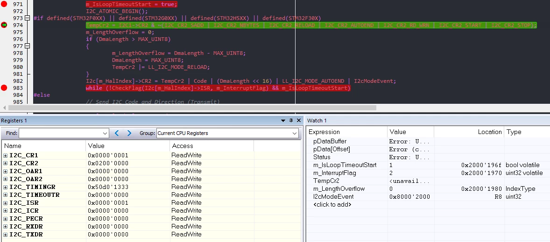Click the Value column header in Registers
This screenshot has height=242, width=550.
127,146
